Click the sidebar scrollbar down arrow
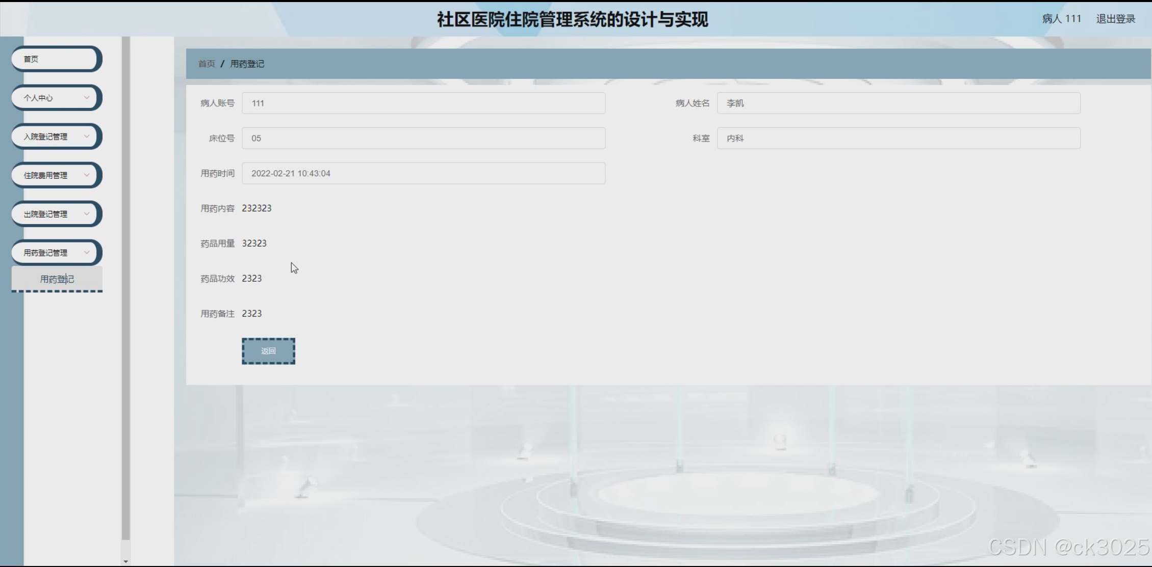The height and width of the screenshot is (567, 1152). (x=125, y=561)
